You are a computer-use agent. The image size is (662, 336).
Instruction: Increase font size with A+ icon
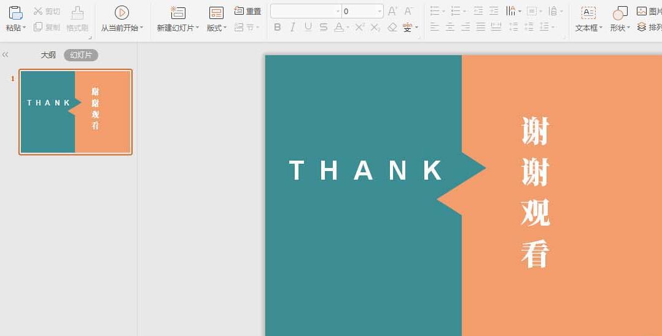392,11
